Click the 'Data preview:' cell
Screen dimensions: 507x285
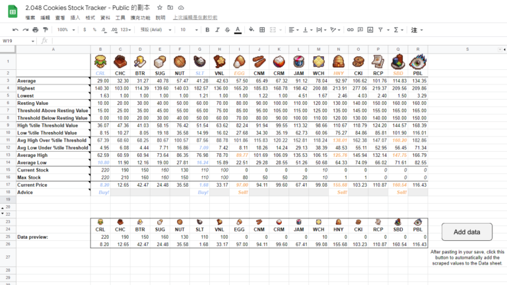pyautogui.click(x=53, y=237)
